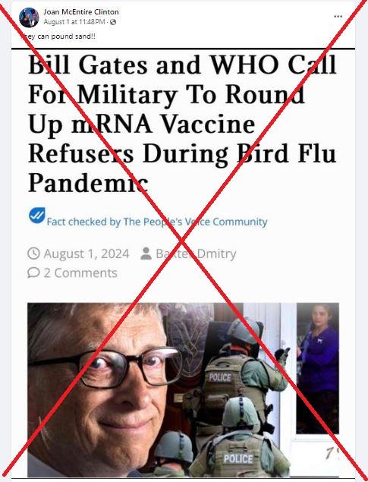Click the lower officer's POLICE vest patch
The width and height of the screenshot is (368, 482).
click(238, 458)
